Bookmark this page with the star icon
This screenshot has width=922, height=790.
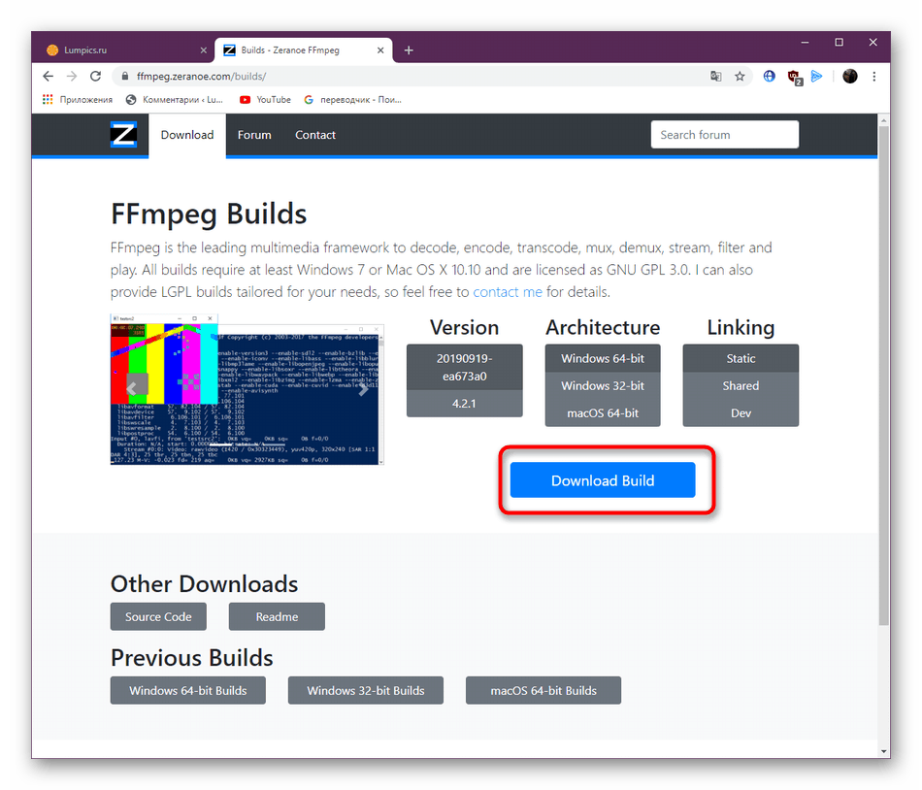(x=740, y=76)
